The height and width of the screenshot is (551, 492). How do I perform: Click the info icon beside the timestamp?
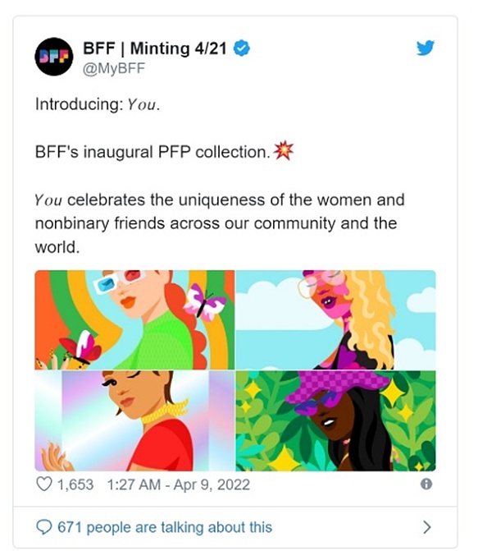pyautogui.click(x=426, y=484)
